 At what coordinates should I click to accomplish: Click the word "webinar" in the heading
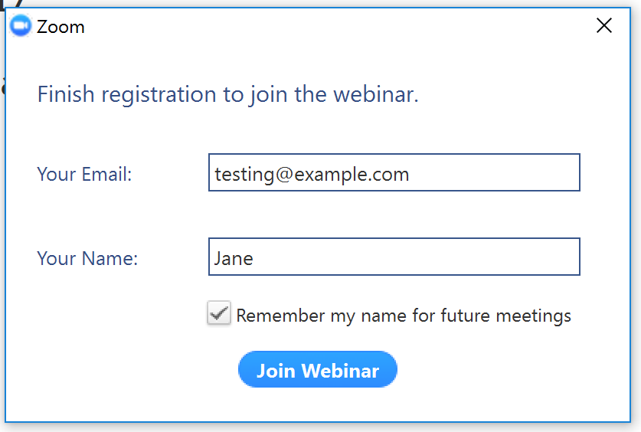coord(375,95)
